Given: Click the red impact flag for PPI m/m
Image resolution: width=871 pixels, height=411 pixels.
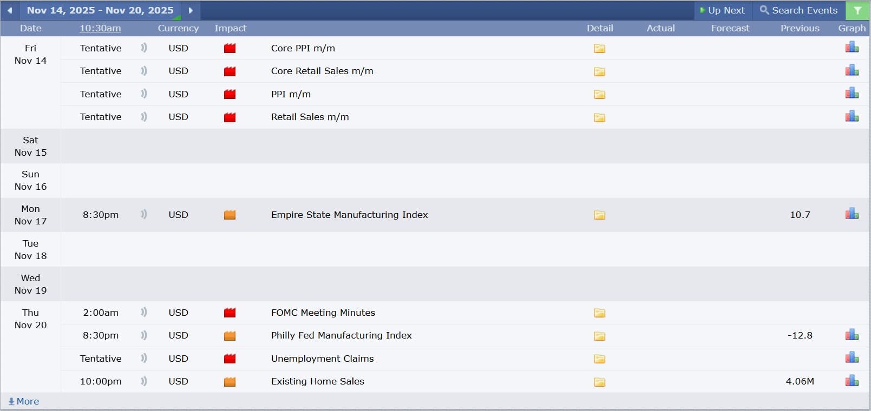Looking at the screenshot, I should [x=230, y=94].
